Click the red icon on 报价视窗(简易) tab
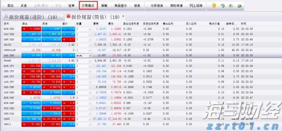This screenshot has height=131, width=282. coord(68,16)
